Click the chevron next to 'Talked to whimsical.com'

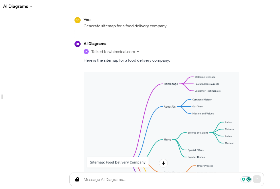[138, 52]
